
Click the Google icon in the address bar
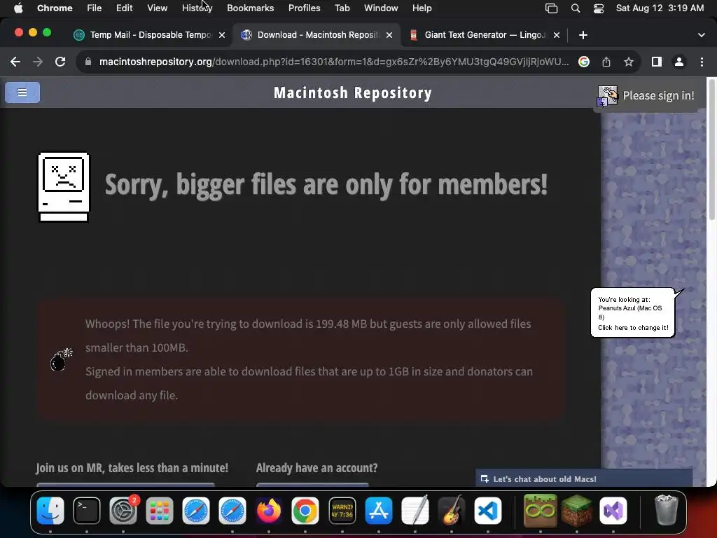tap(584, 62)
